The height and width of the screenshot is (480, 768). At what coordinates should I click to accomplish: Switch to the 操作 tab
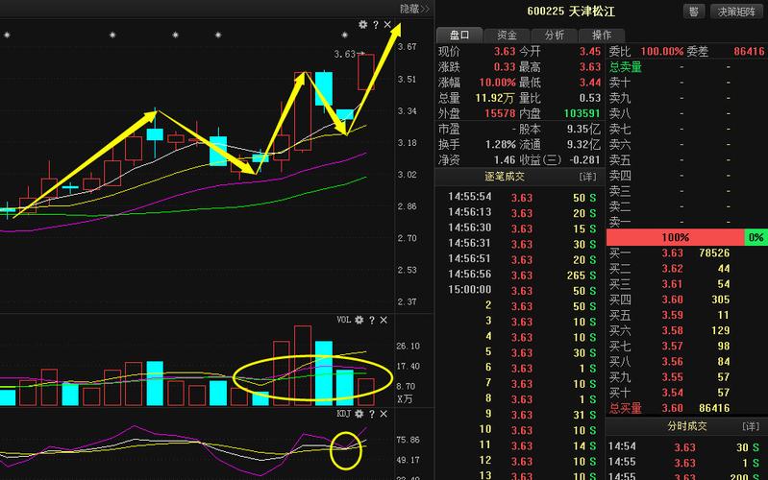pos(602,35)
